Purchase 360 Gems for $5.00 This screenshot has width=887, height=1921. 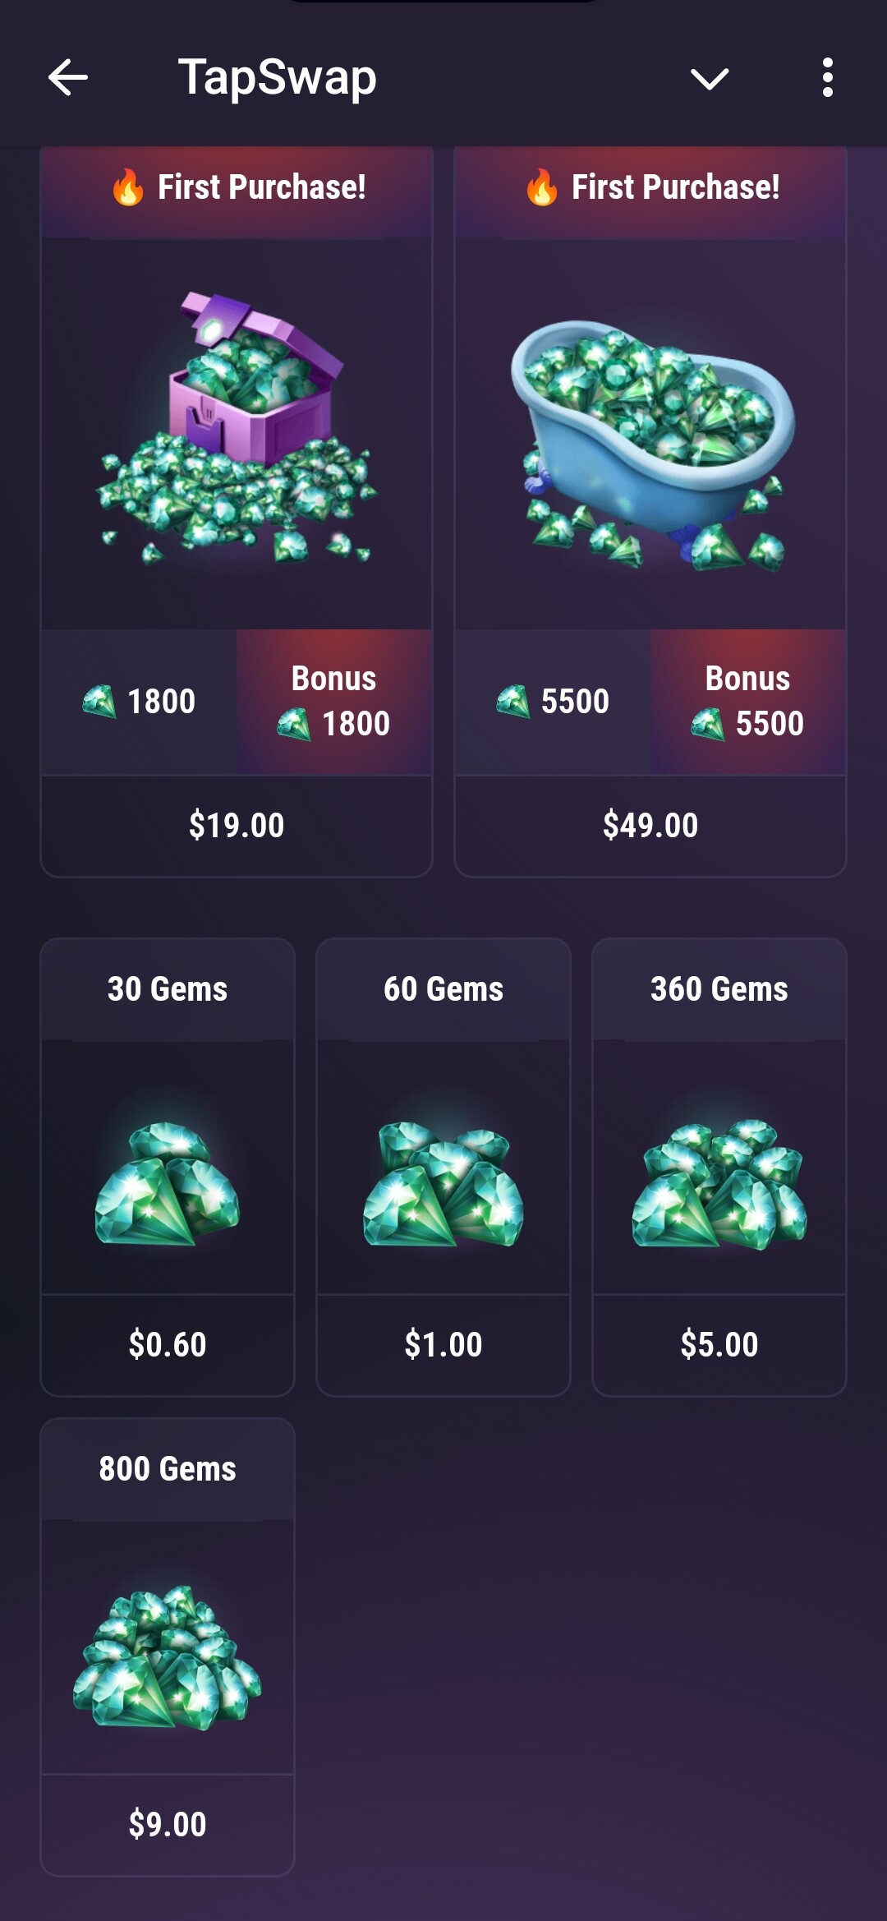pos(719,1345)
